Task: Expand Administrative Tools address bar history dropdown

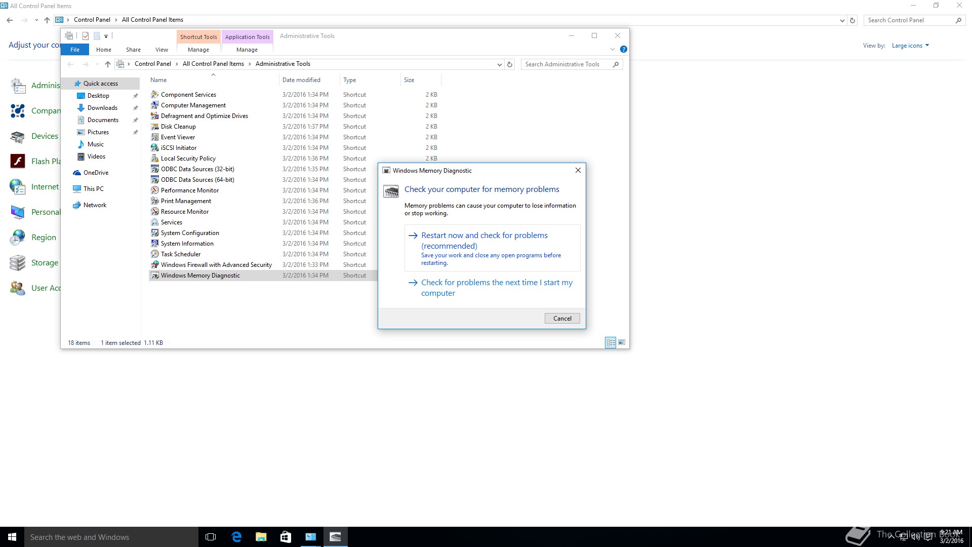Action: (x=499, y=64)
